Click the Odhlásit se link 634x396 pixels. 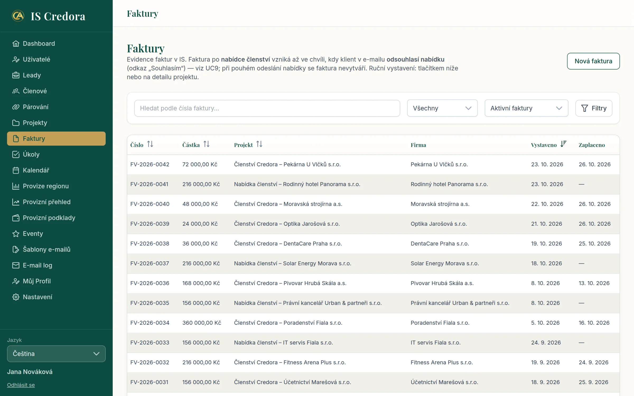coord(21,385)
